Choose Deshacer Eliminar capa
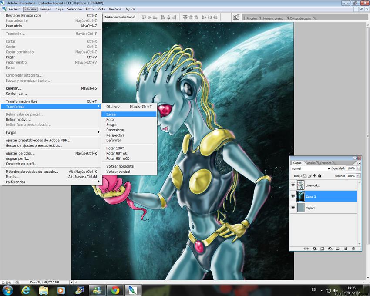370x296 pixels. 51,16
